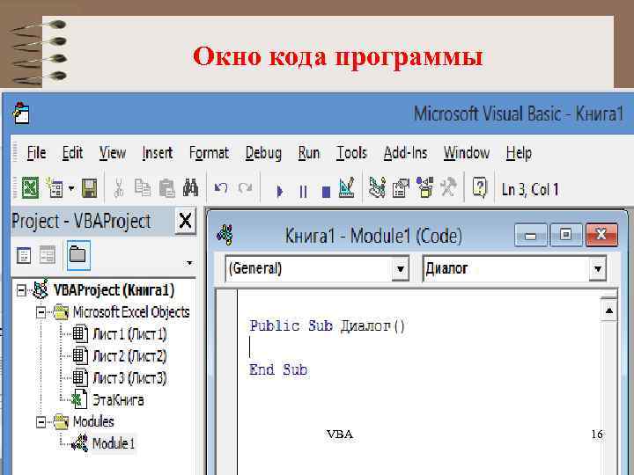Click the View Object icon in Project pane

point(48,255)
